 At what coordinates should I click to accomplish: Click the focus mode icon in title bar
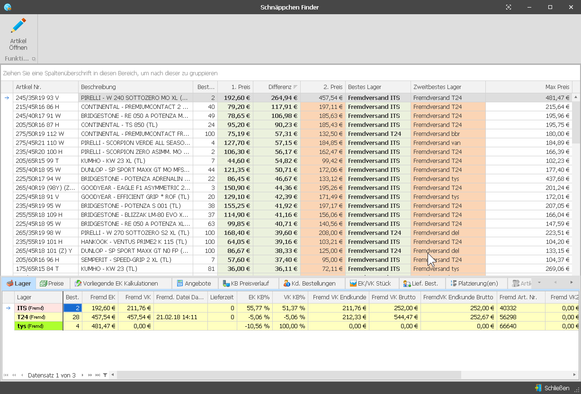(x=509, y=7)
